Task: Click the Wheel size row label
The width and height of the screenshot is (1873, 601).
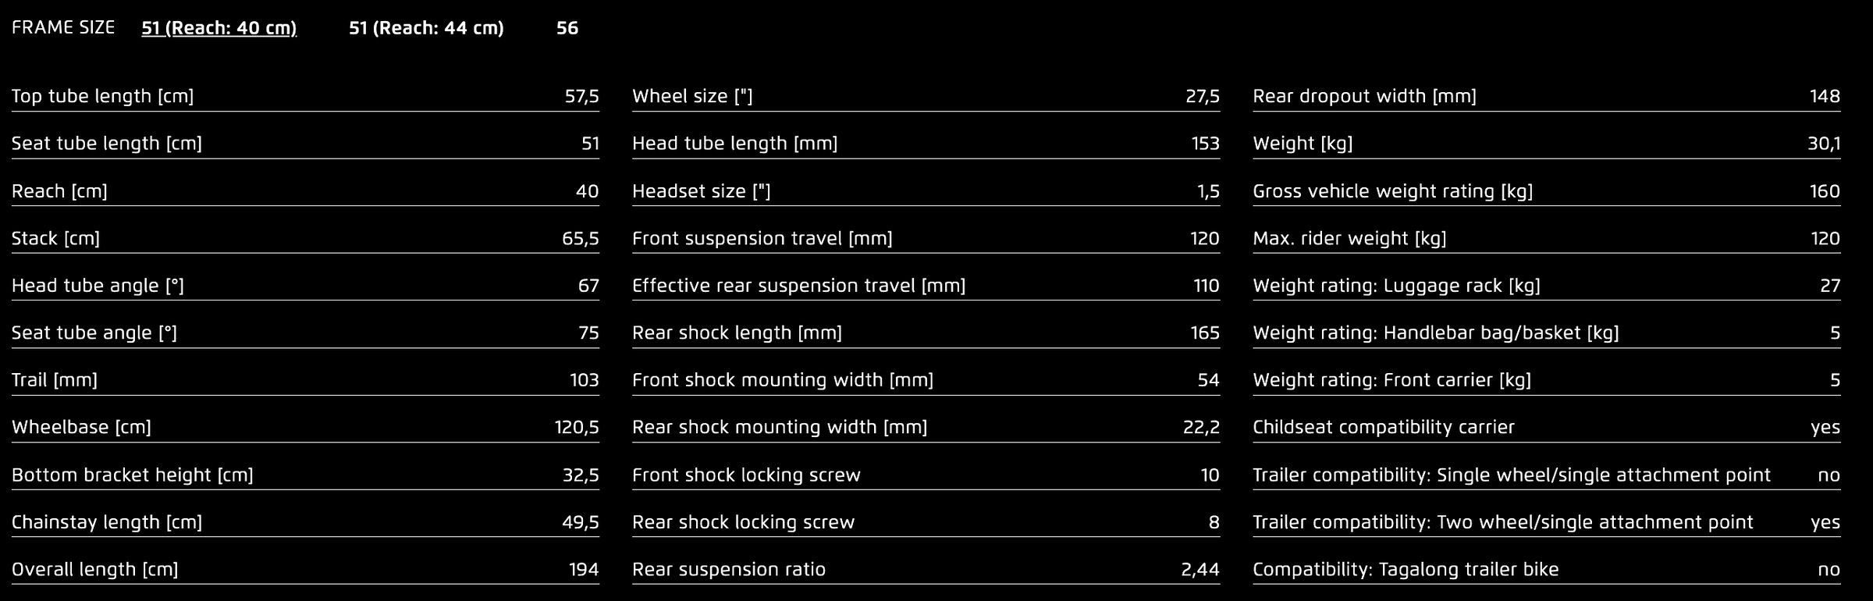Action: tap(692, 96)
